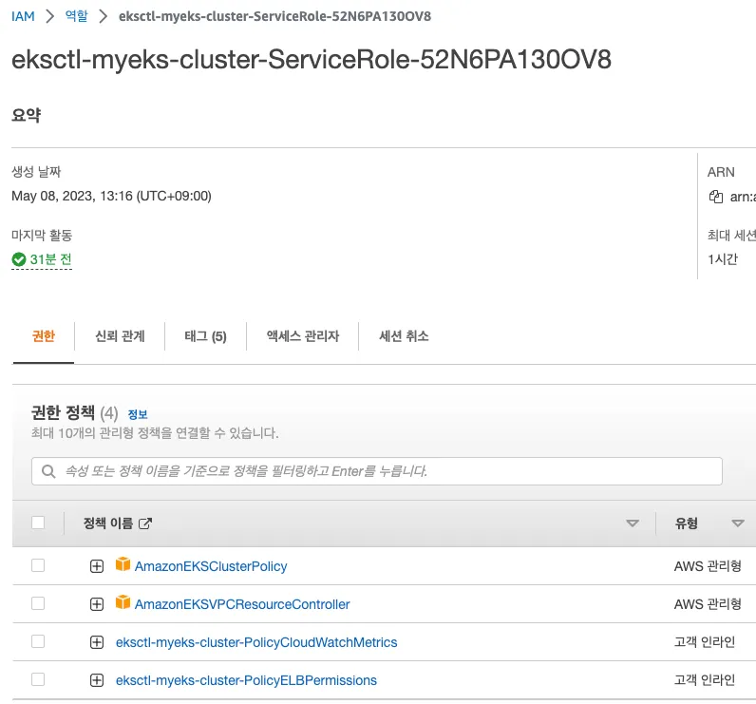The image size is (756, 704).
Task: Click the 정책 이름 column header
Action: (x=108, y=523)
